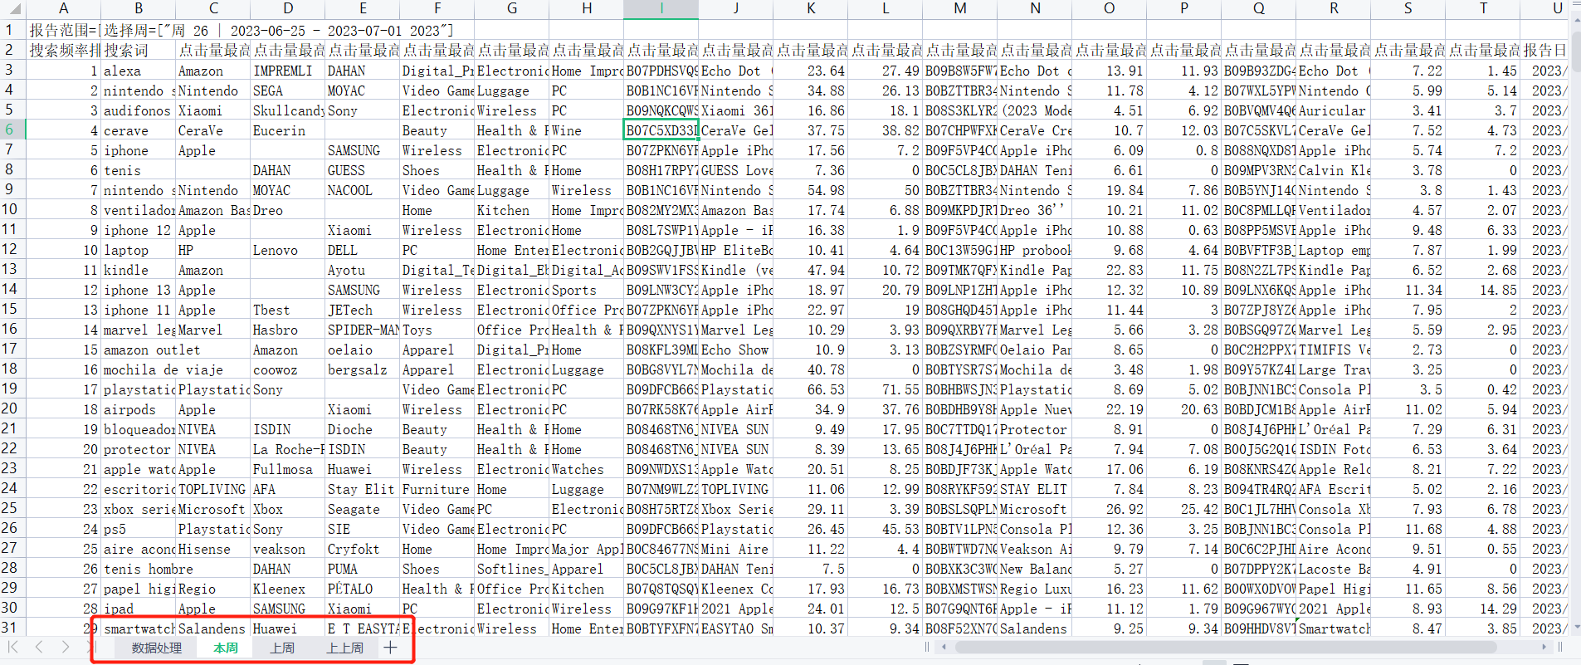Switch to the 上周 sheet tab
The width and height of the screenshot is (1581, 665).
282,648
